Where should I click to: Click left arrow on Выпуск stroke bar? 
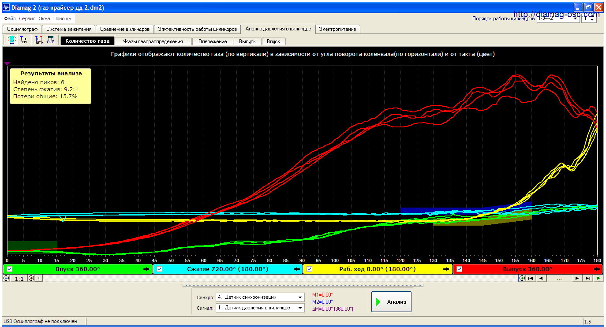pos(597,269)
